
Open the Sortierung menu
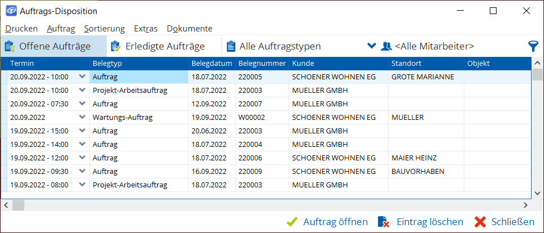(x=104, y=29)
